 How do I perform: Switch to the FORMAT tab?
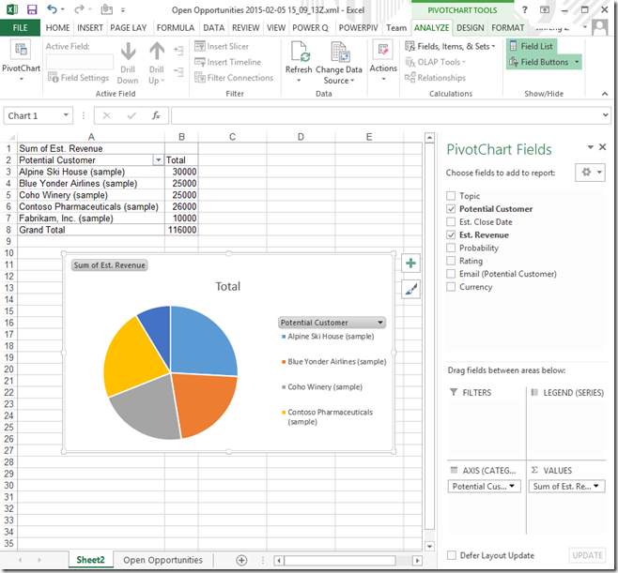[507, 27]
